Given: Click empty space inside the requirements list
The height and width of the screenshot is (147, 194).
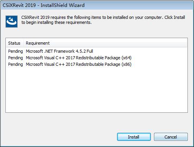Looking at the screenshot, I should pos(97,90).
